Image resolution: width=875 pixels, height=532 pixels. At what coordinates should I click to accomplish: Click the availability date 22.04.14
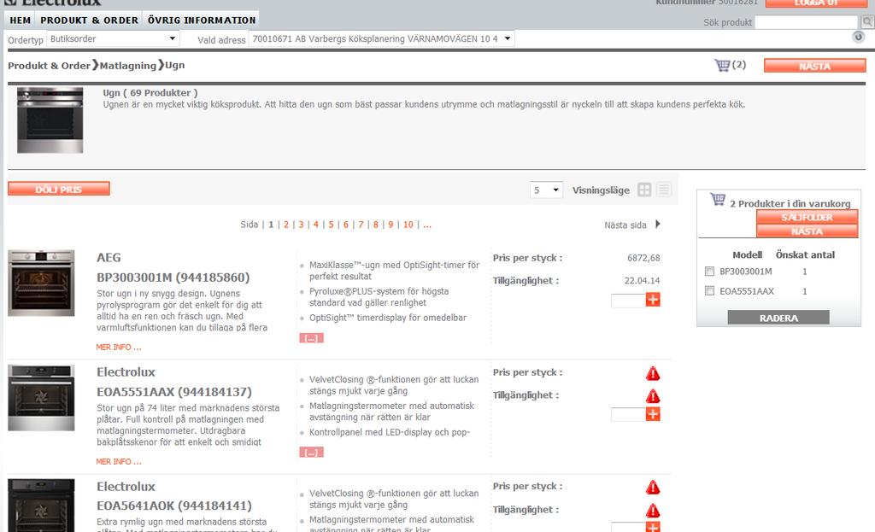642,280
